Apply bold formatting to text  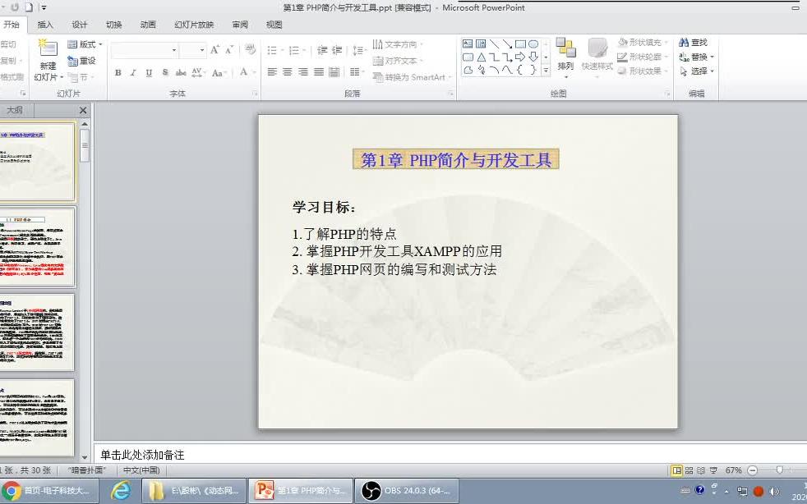point(118,73)
